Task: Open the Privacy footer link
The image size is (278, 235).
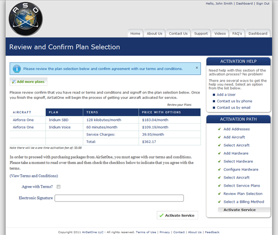Action: click(165, 232)
